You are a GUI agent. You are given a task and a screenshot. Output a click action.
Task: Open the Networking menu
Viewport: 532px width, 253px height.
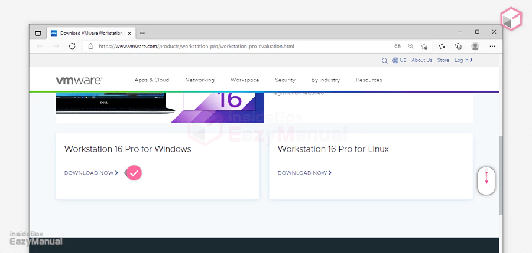tap(200, 80)
